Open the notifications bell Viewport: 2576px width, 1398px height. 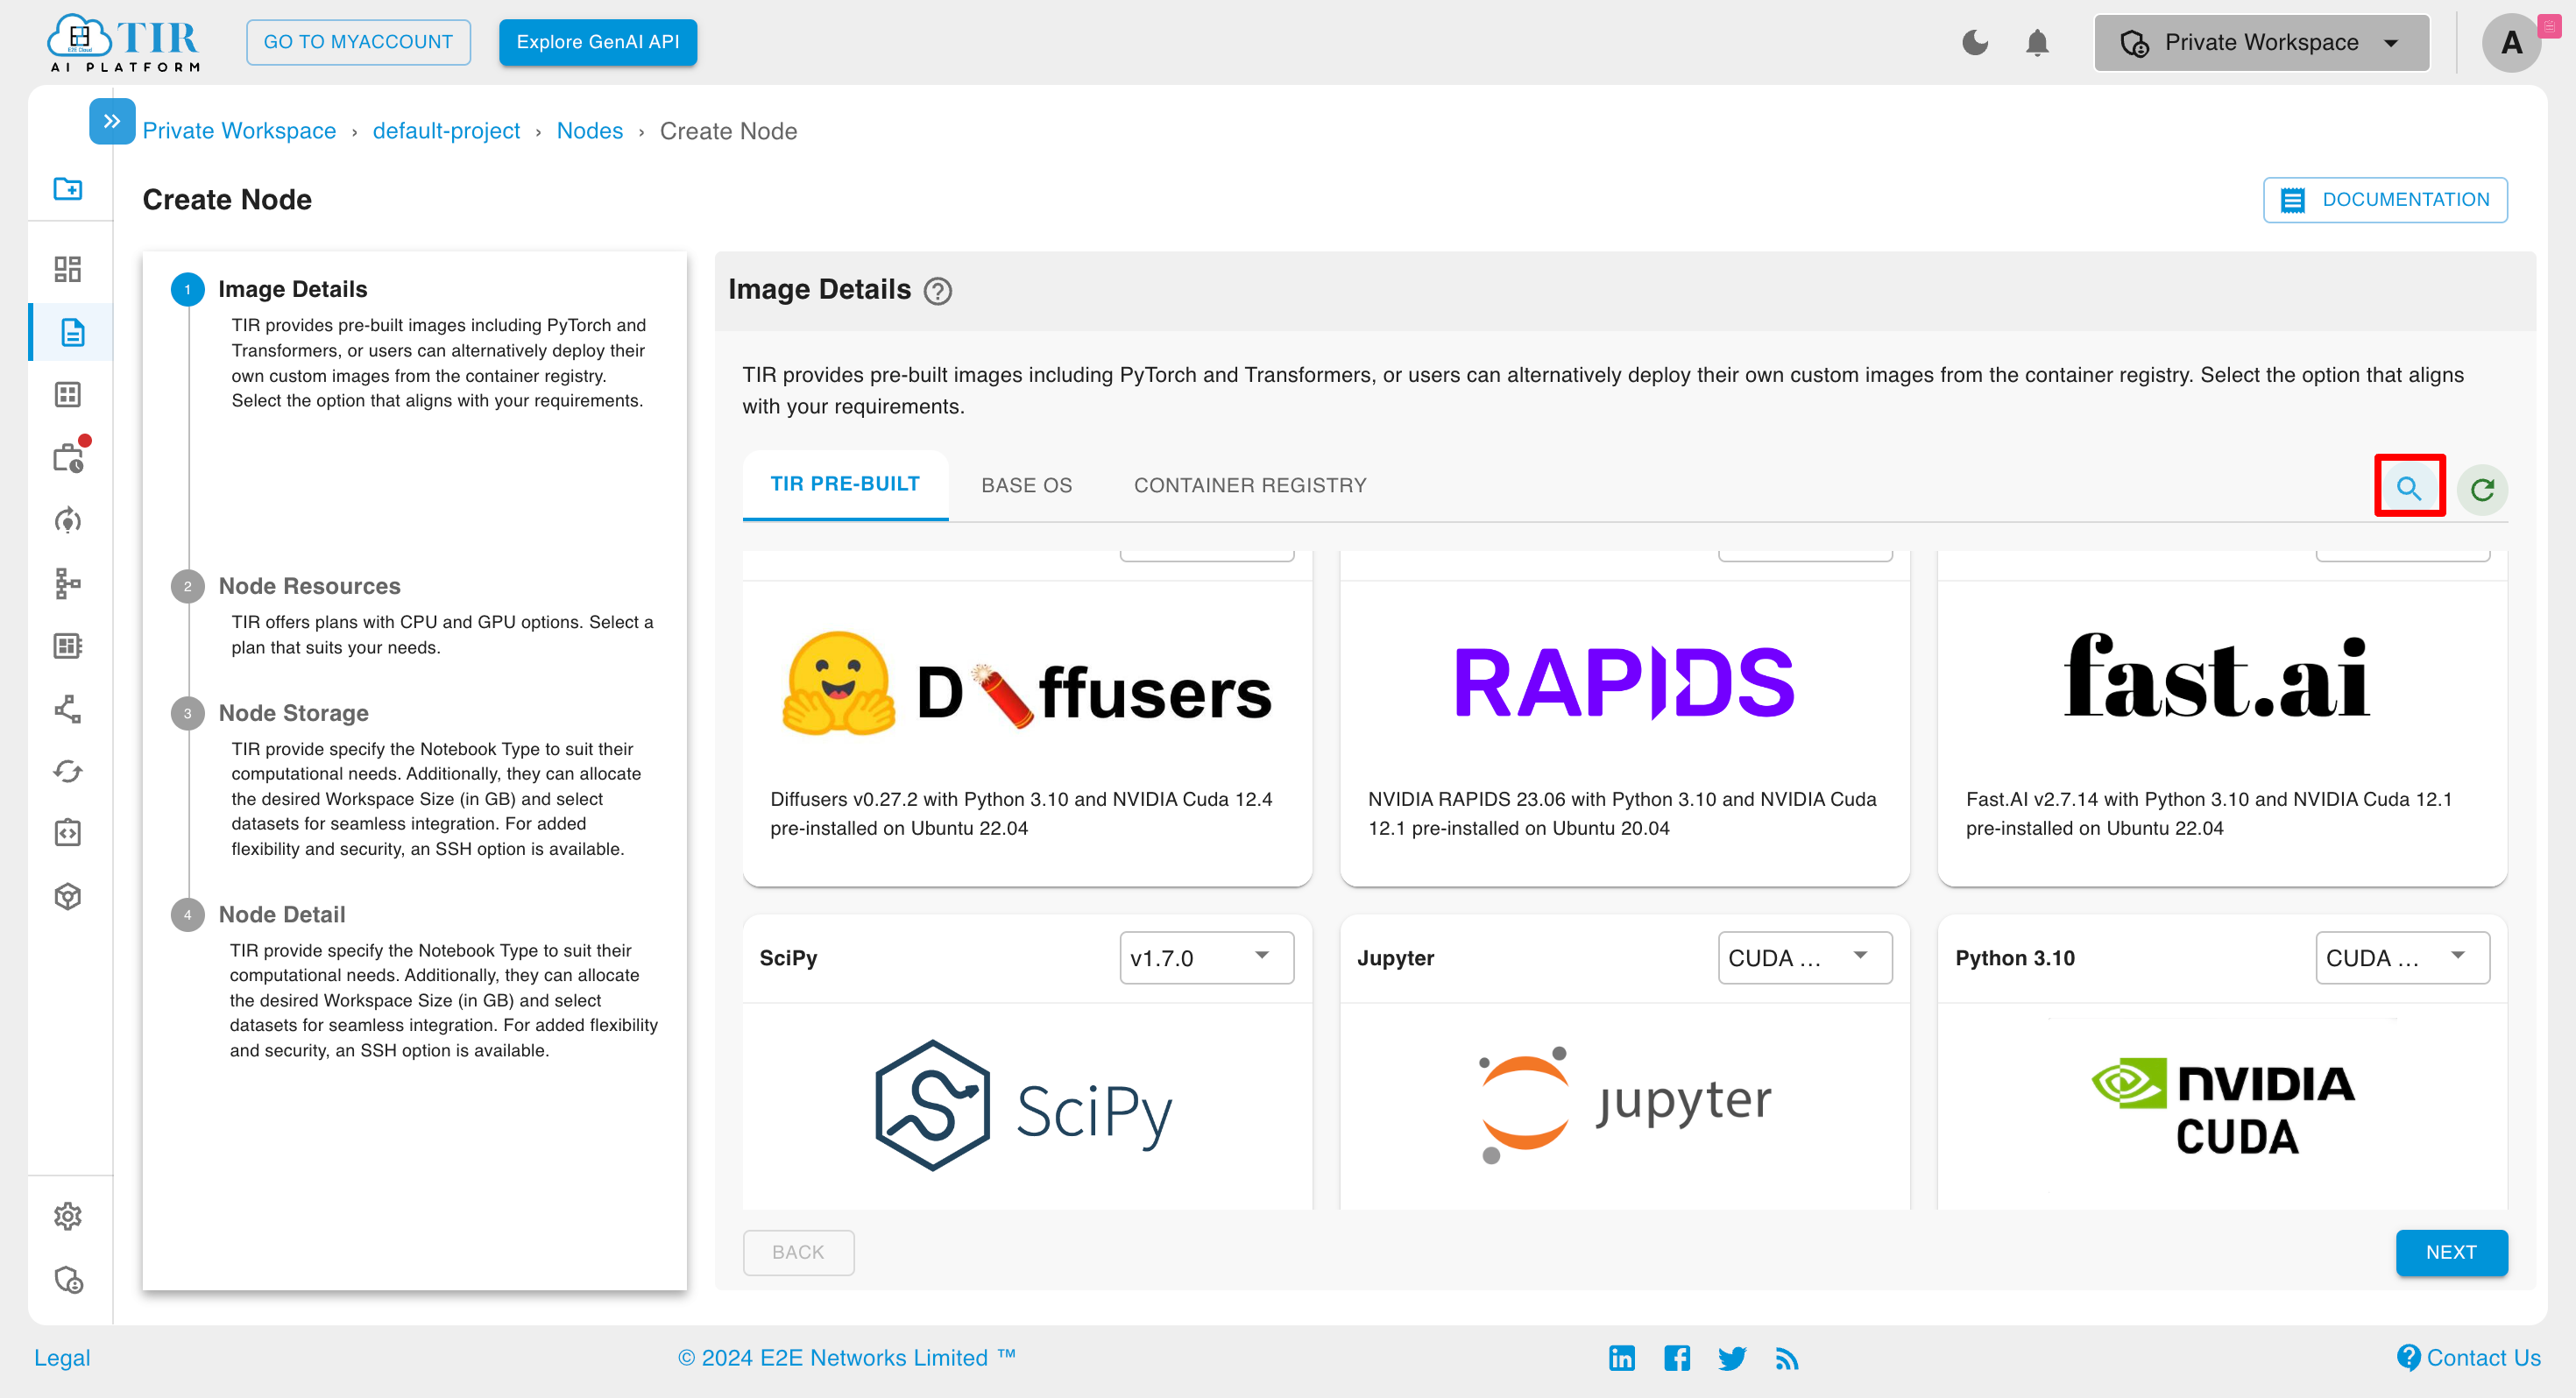coord(2037,43)
